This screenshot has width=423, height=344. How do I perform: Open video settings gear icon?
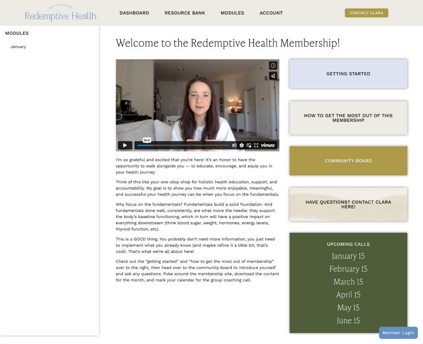point(242,145)
